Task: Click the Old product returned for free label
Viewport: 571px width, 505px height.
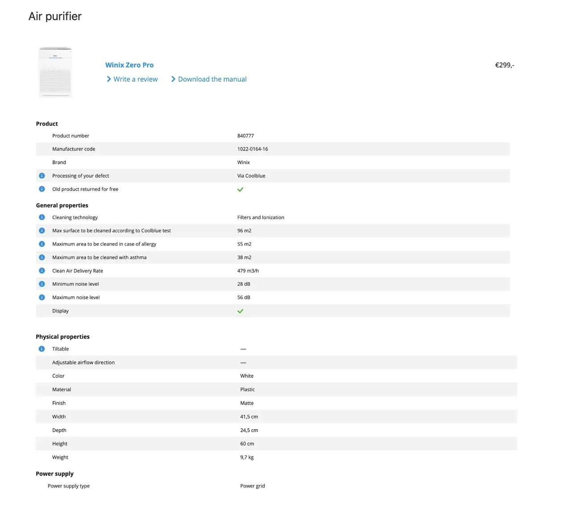Action: click(x=85, y=189)
